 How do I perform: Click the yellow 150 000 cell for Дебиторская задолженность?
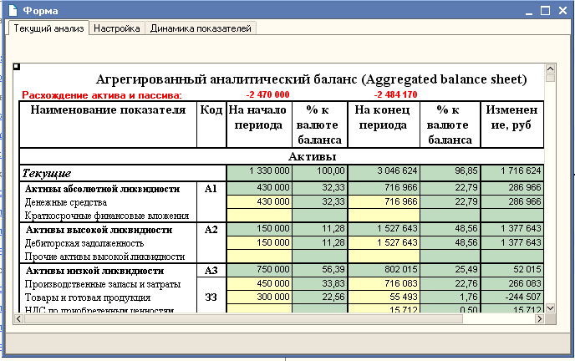(x=259, y=243)
